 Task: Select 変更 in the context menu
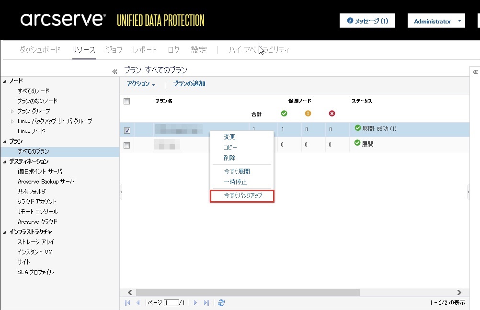pos(229,137)
